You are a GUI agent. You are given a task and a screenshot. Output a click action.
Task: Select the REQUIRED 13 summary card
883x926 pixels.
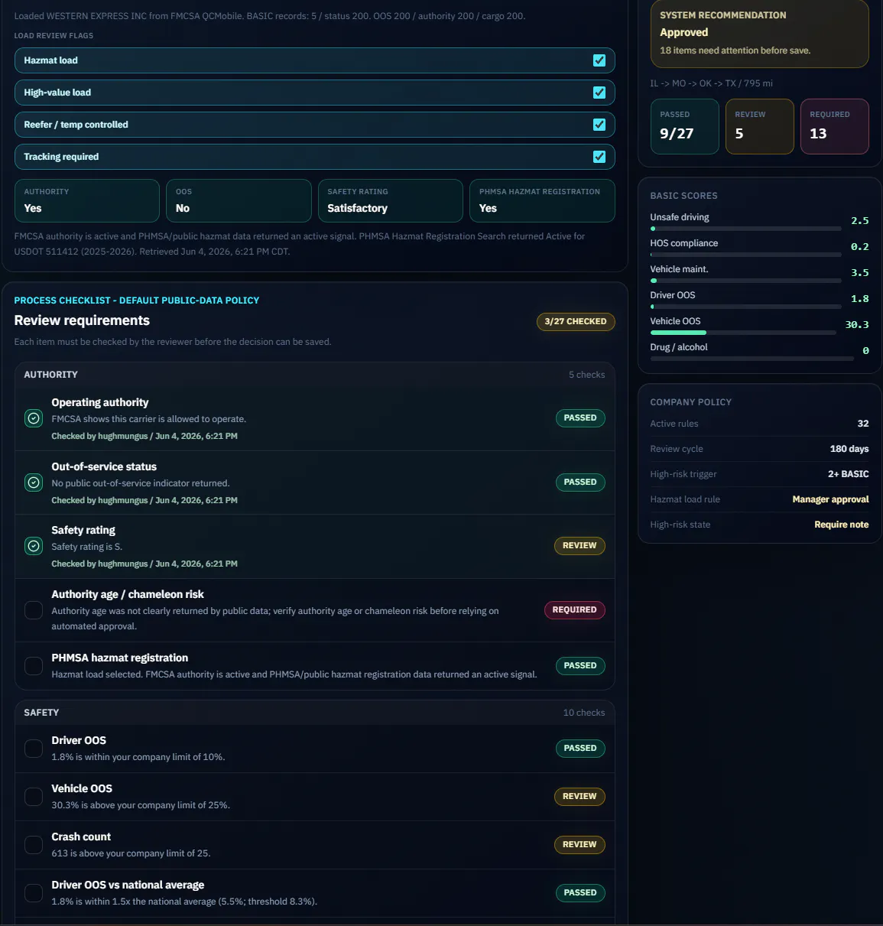835,127
